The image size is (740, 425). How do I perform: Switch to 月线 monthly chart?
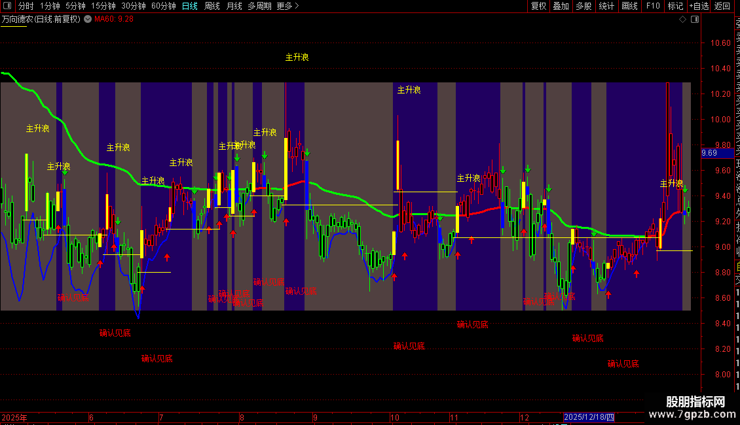(234, 6)
